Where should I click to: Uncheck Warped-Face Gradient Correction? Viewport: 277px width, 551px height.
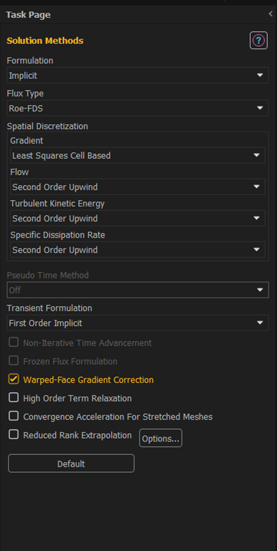[14, 379]
